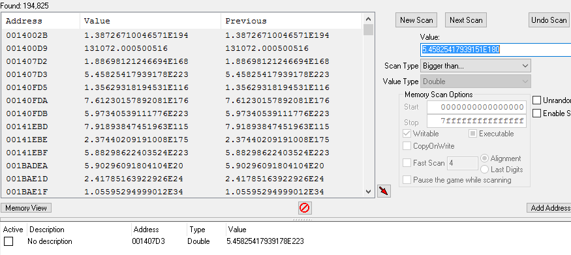Click value 5.45825417939178E223 in address table

265,241
